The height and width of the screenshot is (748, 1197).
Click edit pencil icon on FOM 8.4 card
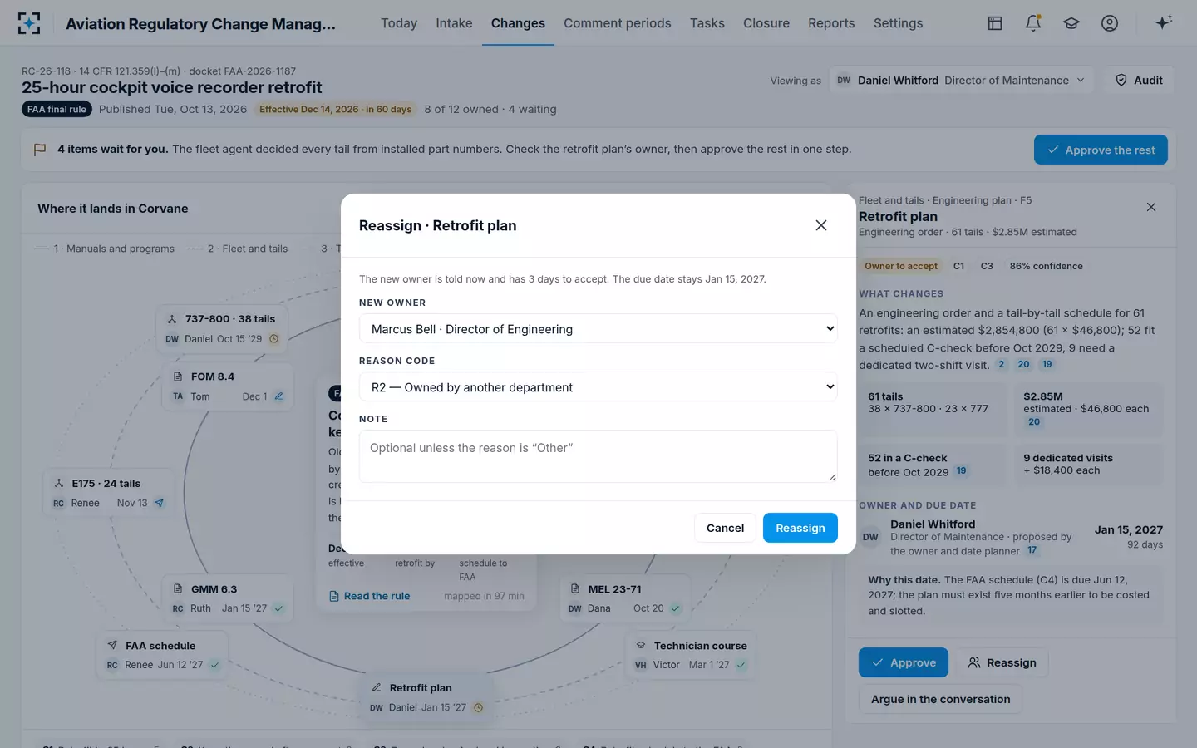pyautogui.click(x=278, y=396)
